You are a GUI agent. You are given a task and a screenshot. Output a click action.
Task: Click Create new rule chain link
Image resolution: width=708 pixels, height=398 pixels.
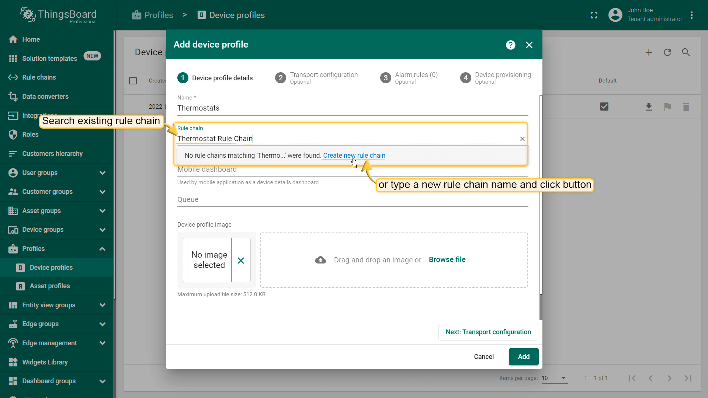pos(354,156)
